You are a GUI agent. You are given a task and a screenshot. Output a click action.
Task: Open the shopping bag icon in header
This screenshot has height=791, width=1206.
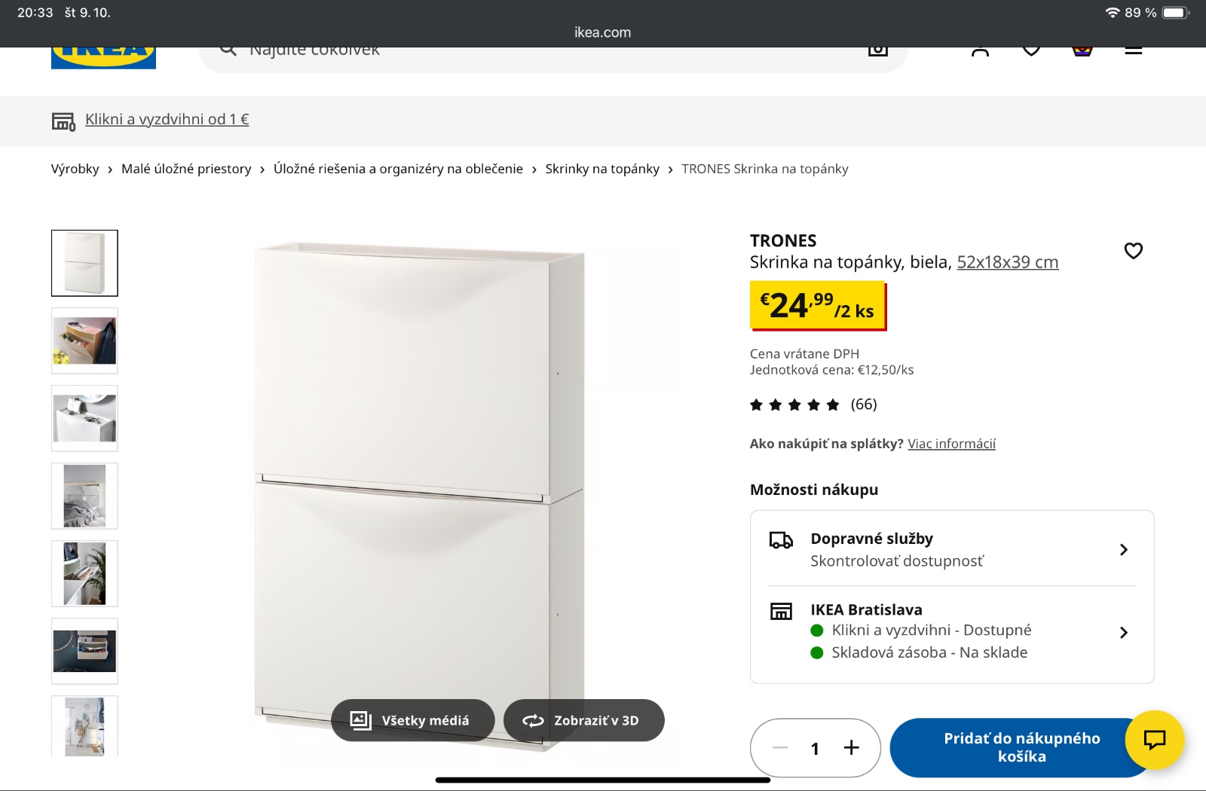click(x=1082, y=51)
